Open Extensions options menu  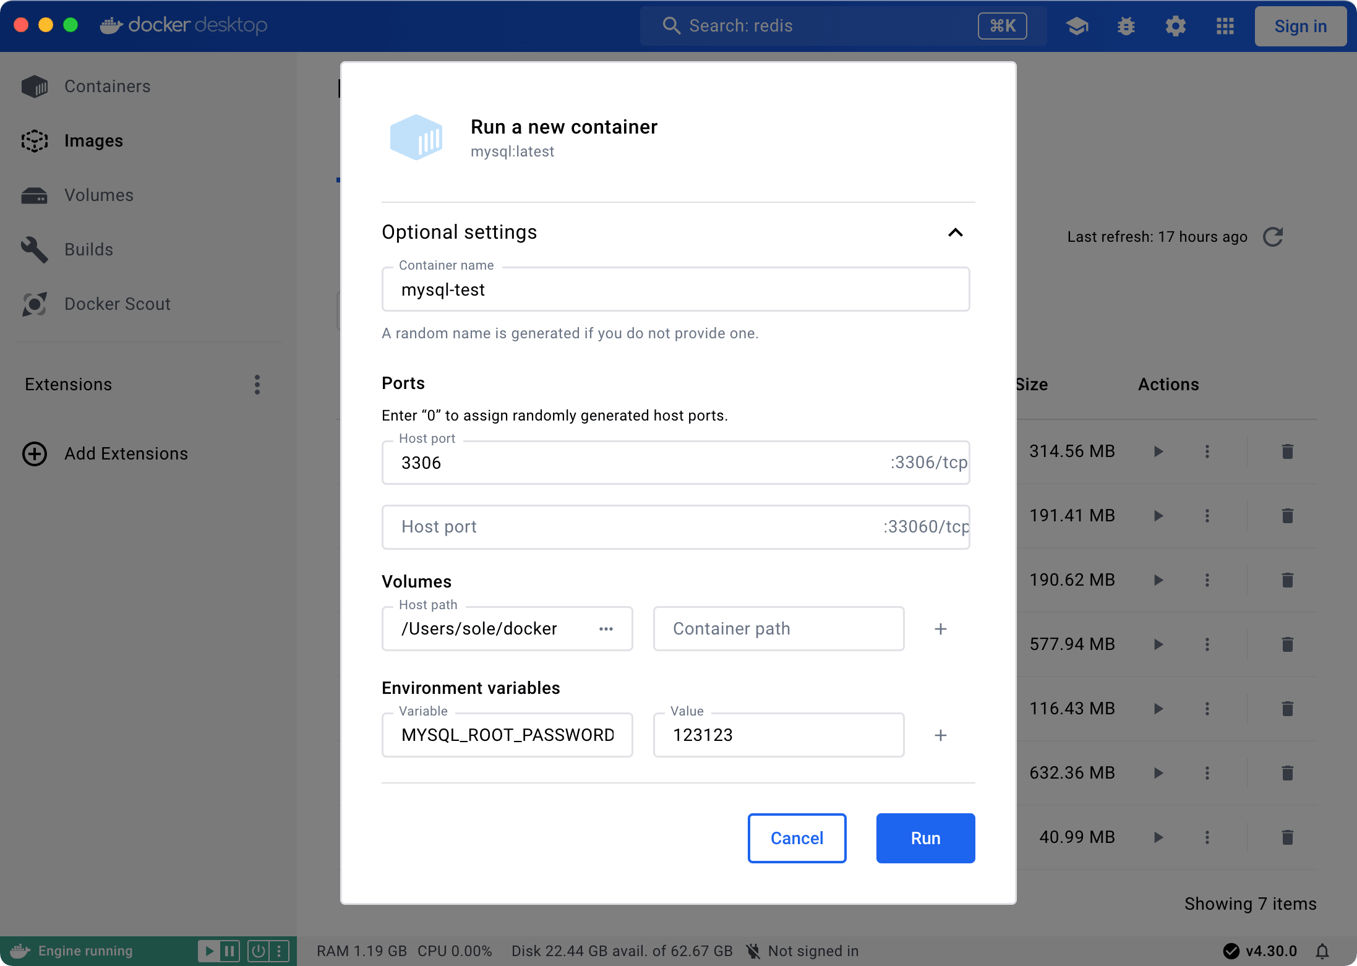click(257, 385)
